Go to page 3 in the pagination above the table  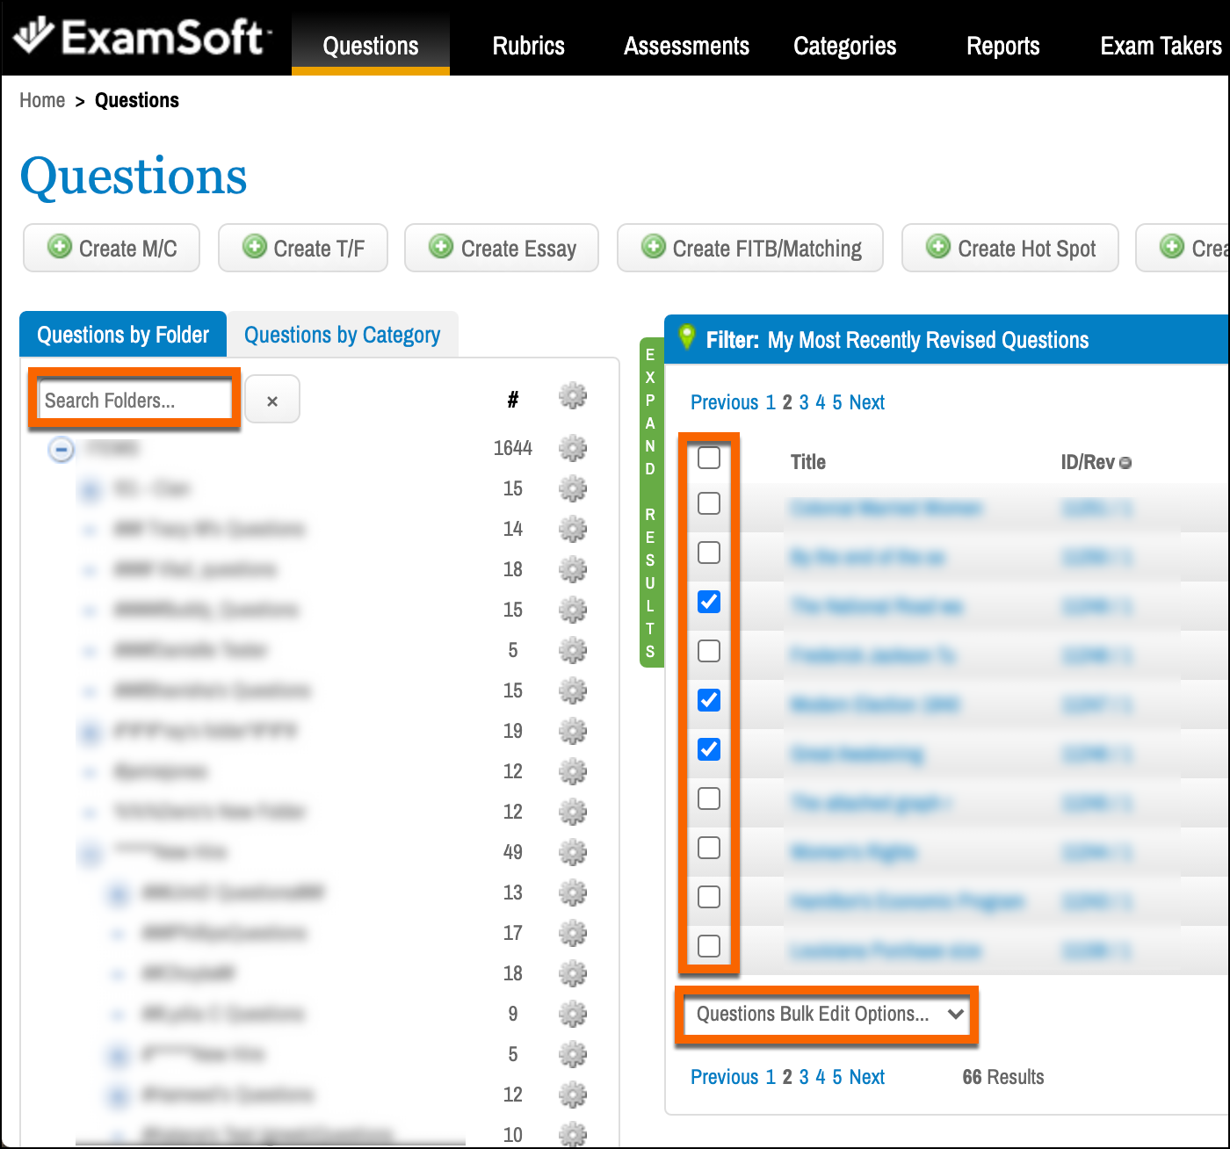coord(804,402)
